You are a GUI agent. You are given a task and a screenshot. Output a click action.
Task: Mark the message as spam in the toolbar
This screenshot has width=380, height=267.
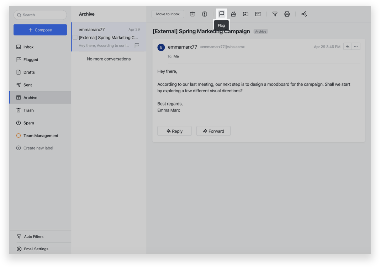(204, 14)
